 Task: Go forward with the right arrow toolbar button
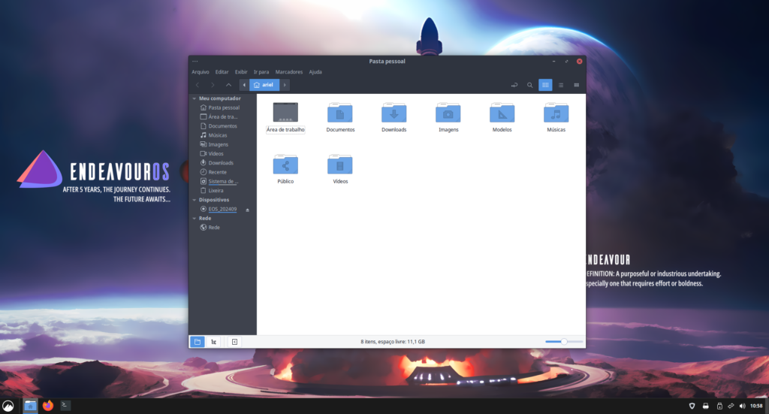click(x=213, y=85)
